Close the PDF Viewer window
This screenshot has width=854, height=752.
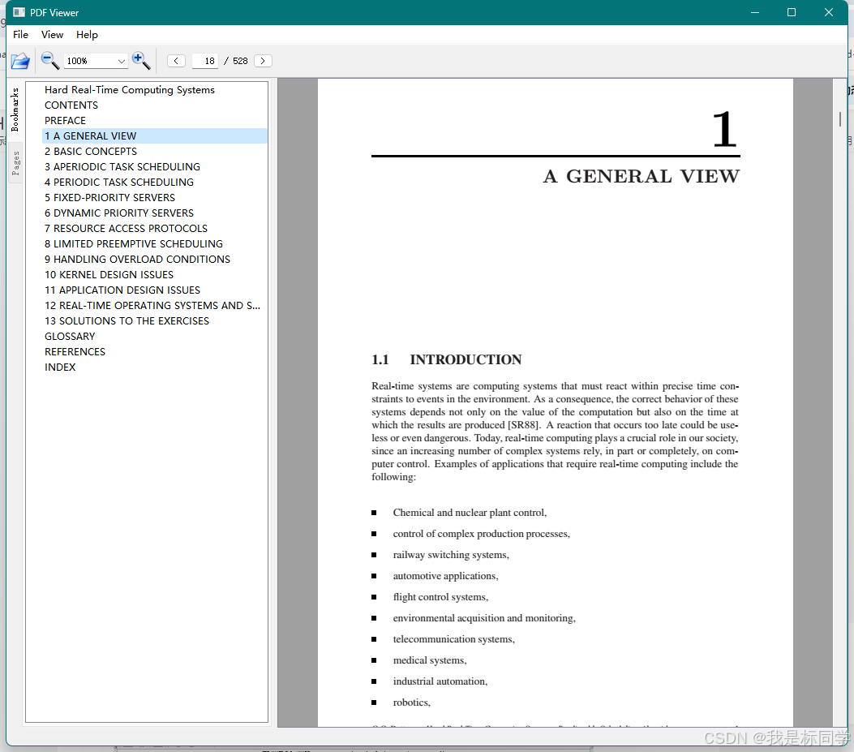click(828, 12)
